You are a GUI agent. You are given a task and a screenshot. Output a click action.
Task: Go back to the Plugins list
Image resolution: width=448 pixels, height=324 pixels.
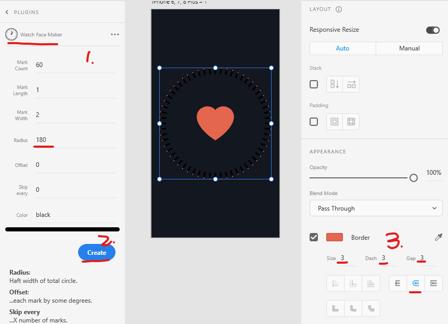click(x=7, y=12)
